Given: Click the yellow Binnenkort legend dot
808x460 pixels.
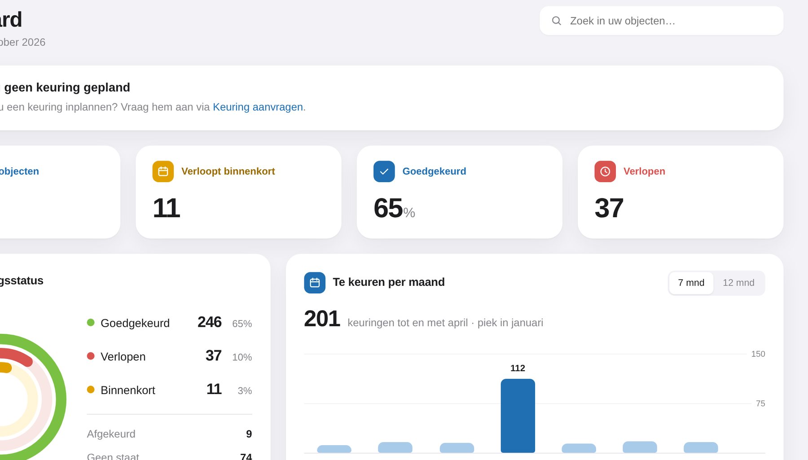Looking at the screenshot, I should tap(91, 390).
